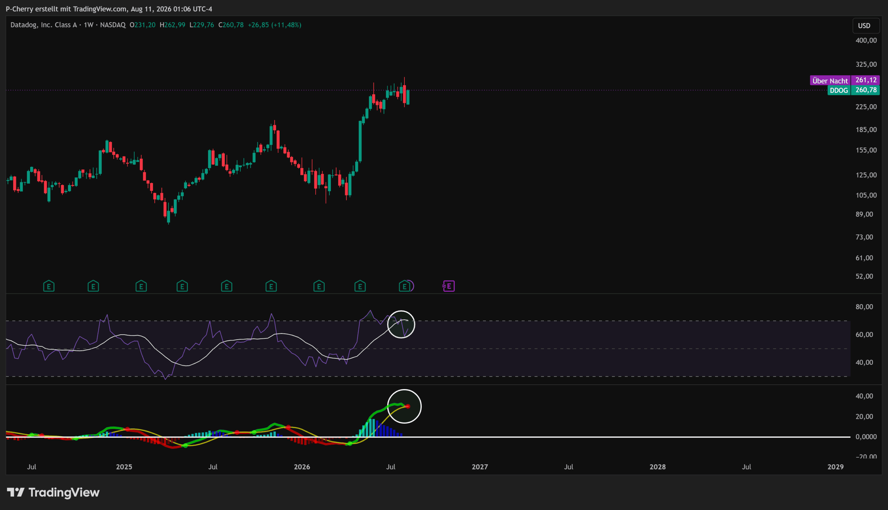Click the 2029 time axis label
The height and width of the screenshot is (510, 888).
pos(835,467)
